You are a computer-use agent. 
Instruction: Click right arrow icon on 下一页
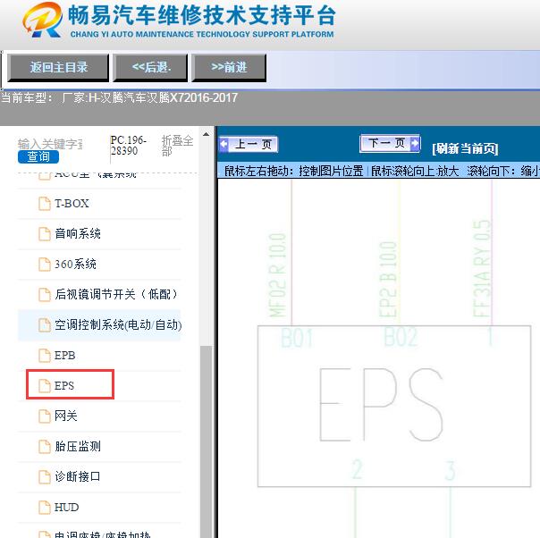pos(415,143)
